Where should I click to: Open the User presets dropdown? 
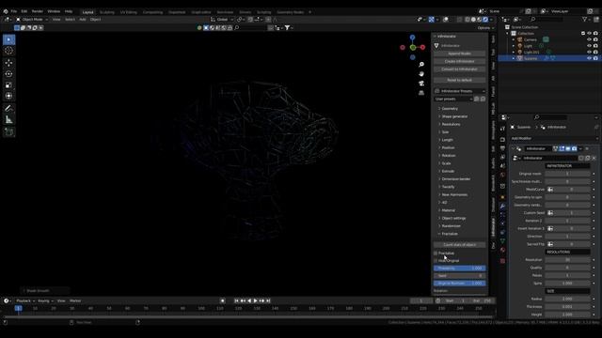453,99
